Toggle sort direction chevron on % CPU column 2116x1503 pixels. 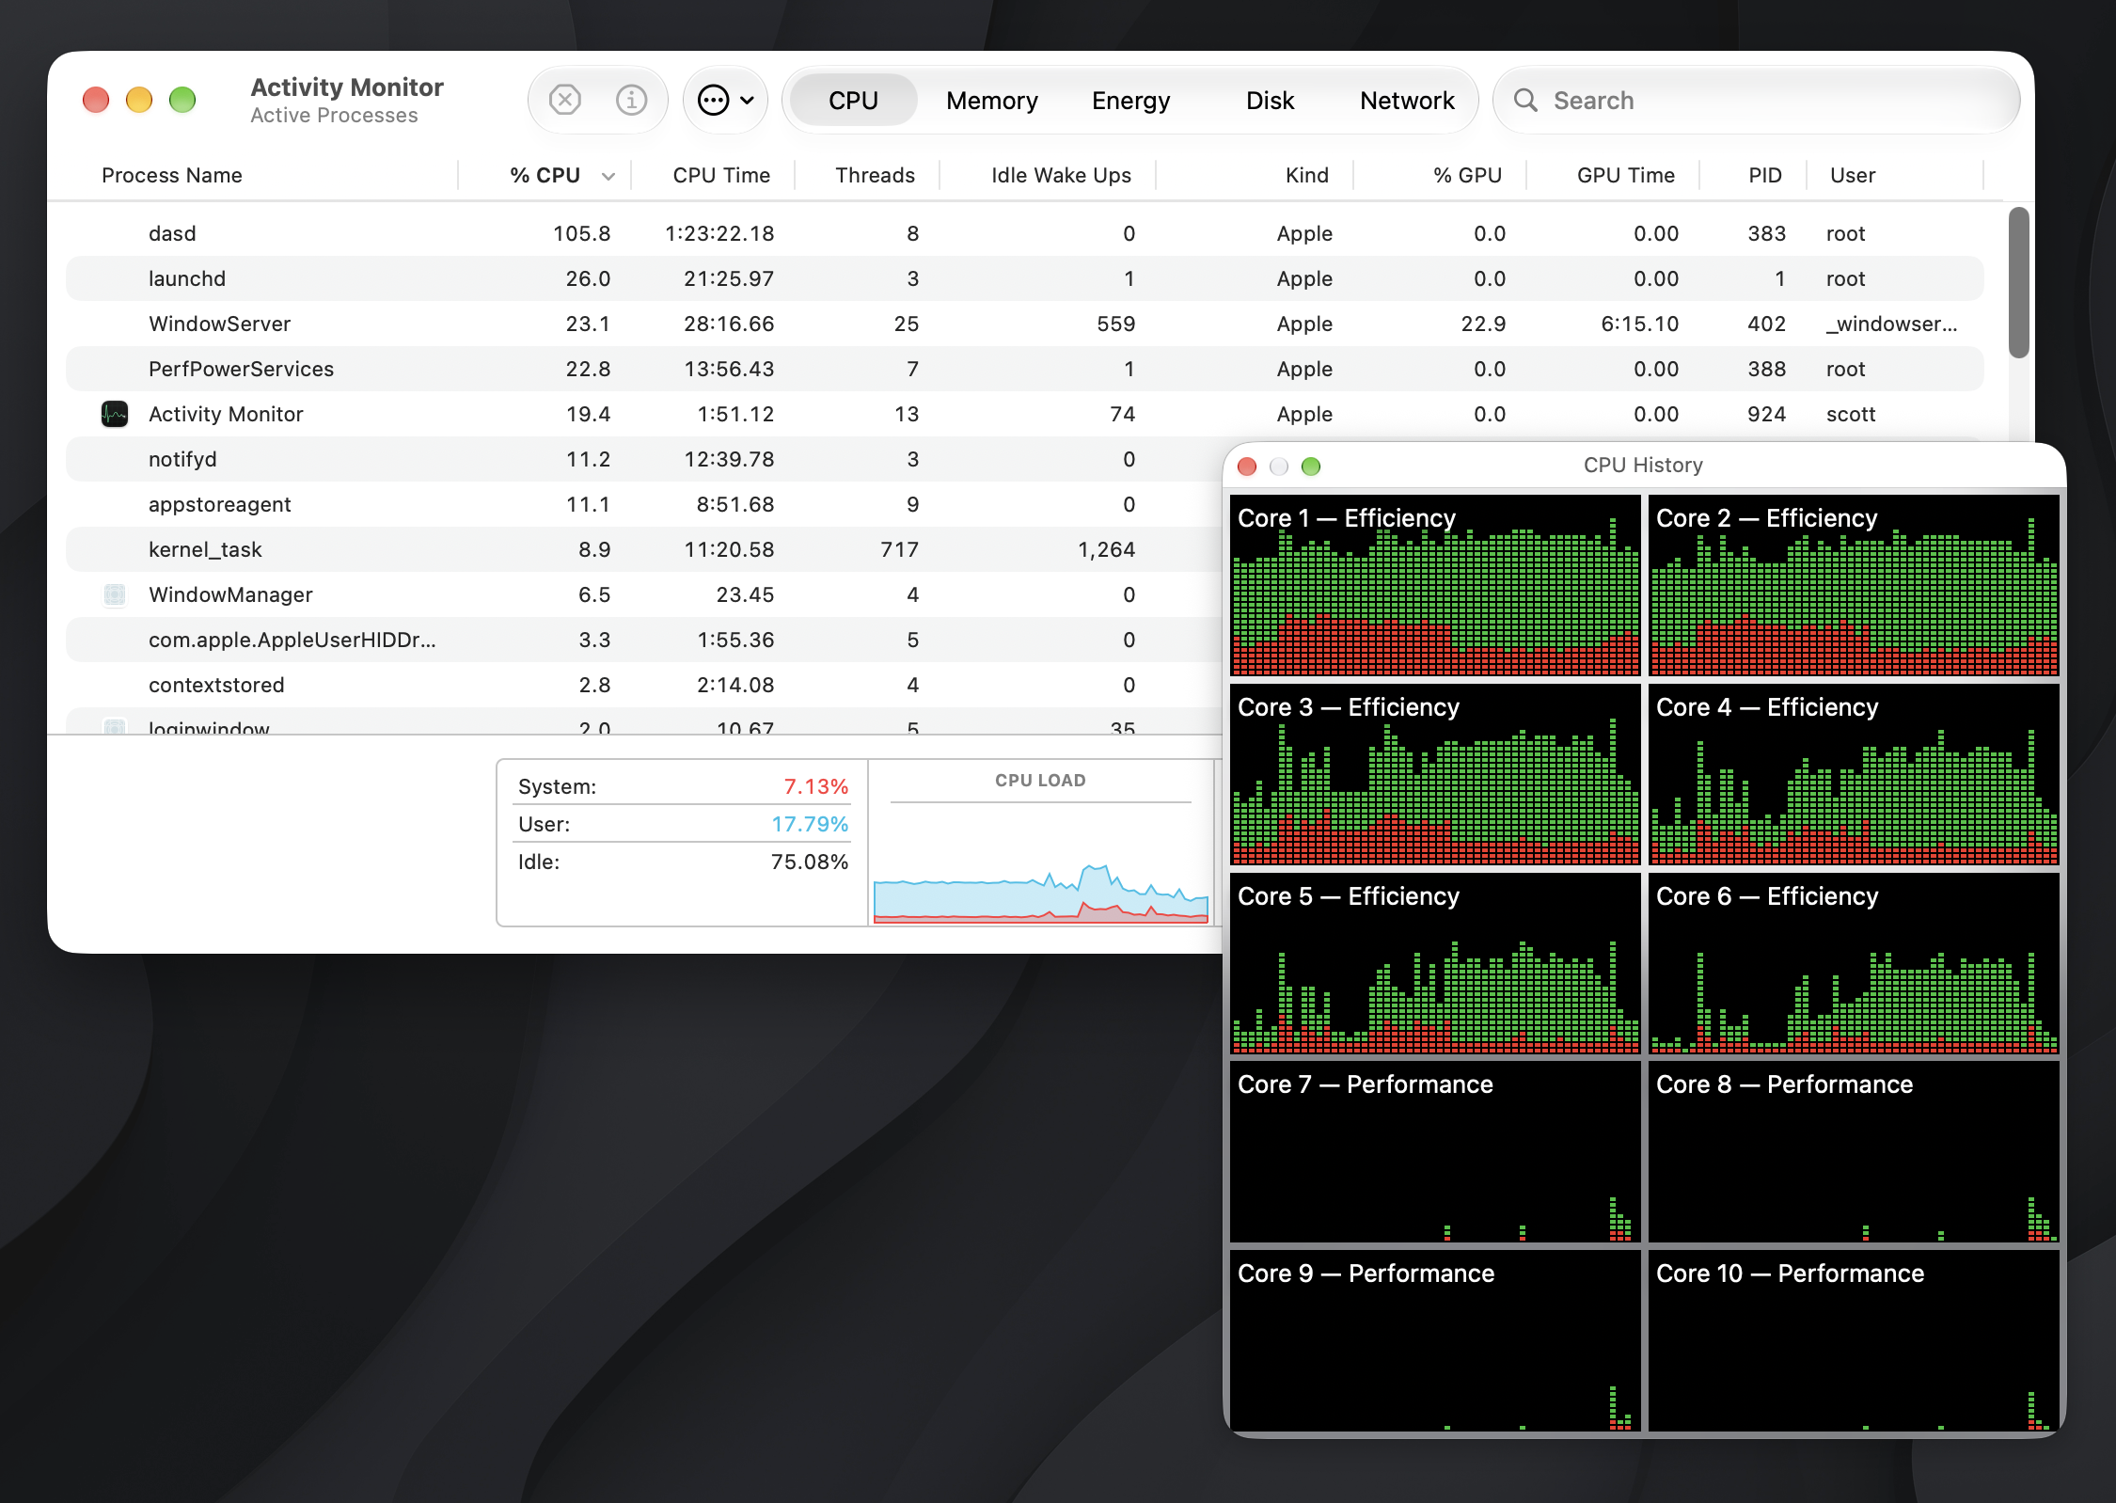[608, 176]
